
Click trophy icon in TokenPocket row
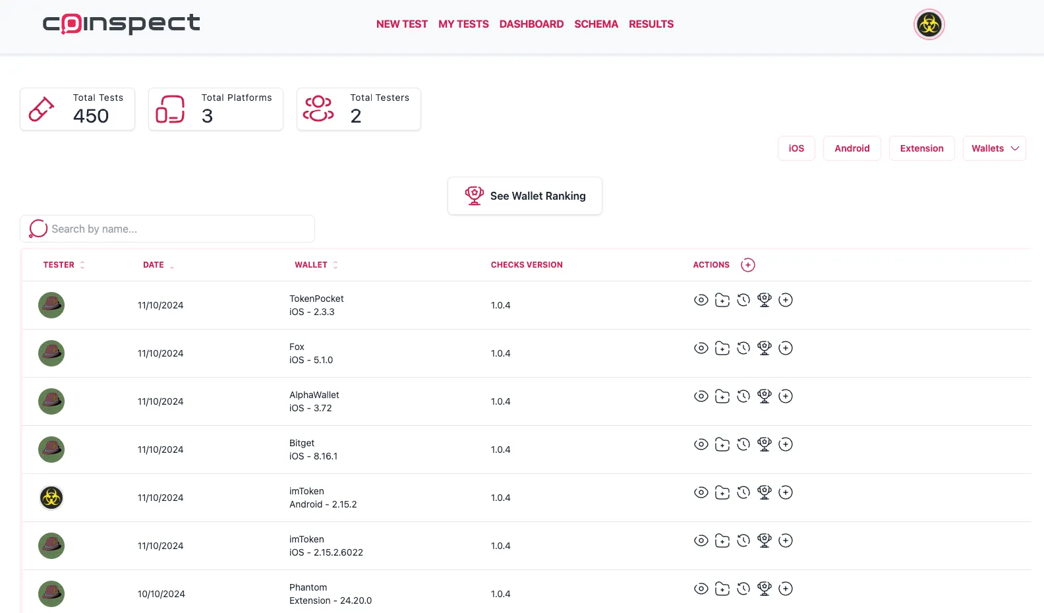click(x=765, y=300)
